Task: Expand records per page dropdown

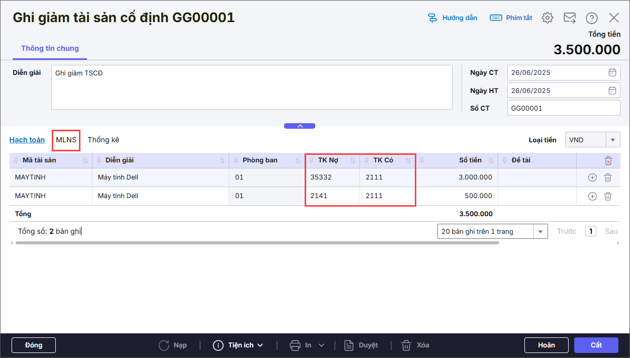Action: 541,231
